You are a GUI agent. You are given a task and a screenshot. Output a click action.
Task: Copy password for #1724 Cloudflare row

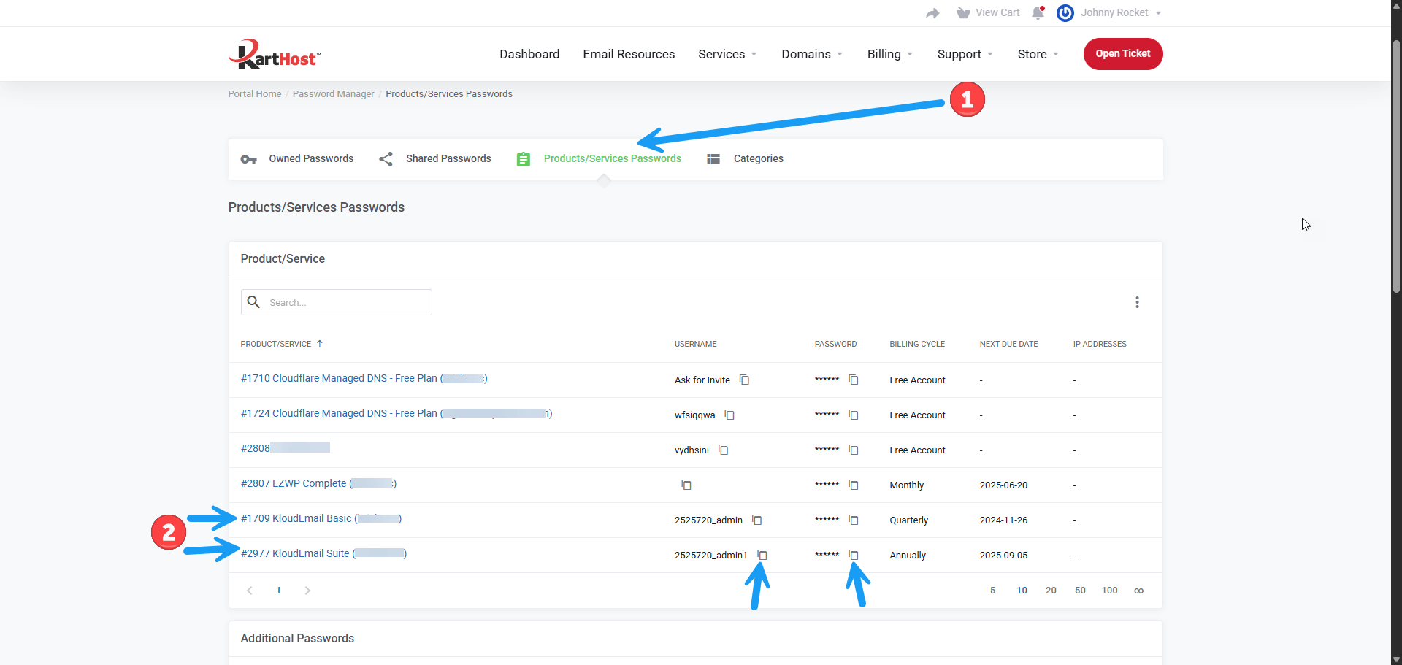pos(853,415)
